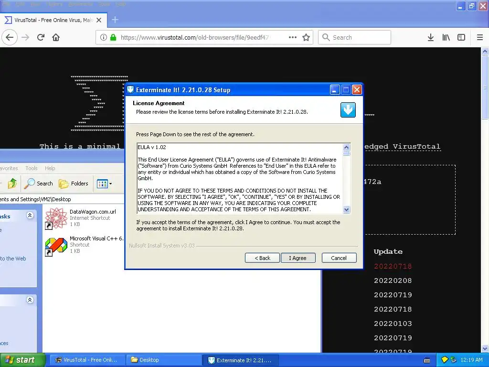The image size is (489, 367).
Task: Select the VirusTotal browser tab
Action: point(53,20)
